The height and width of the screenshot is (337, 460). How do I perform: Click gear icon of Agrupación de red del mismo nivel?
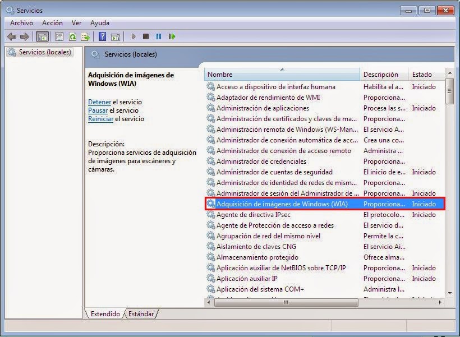[210, 236]
